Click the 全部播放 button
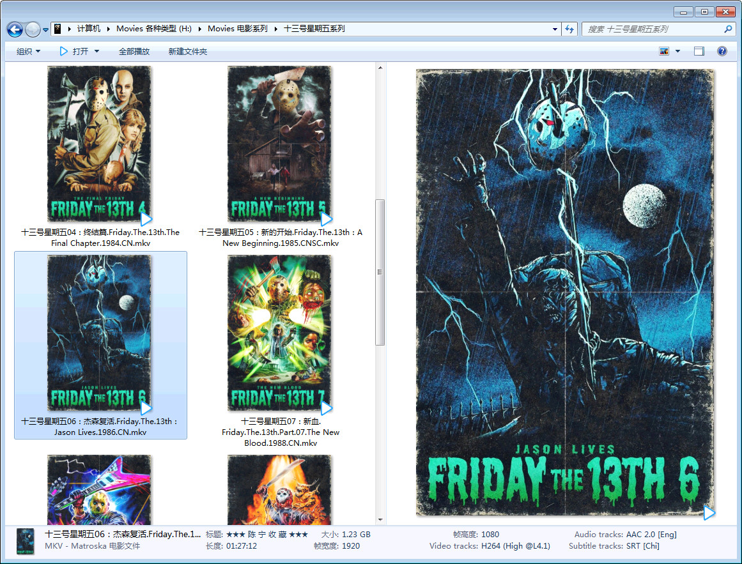 click(x=134, y=52)
